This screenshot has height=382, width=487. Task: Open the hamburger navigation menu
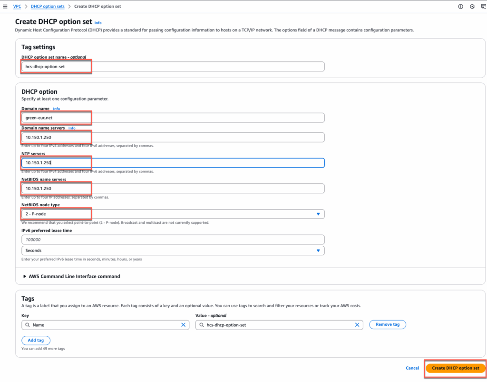[x=5, y=7]
